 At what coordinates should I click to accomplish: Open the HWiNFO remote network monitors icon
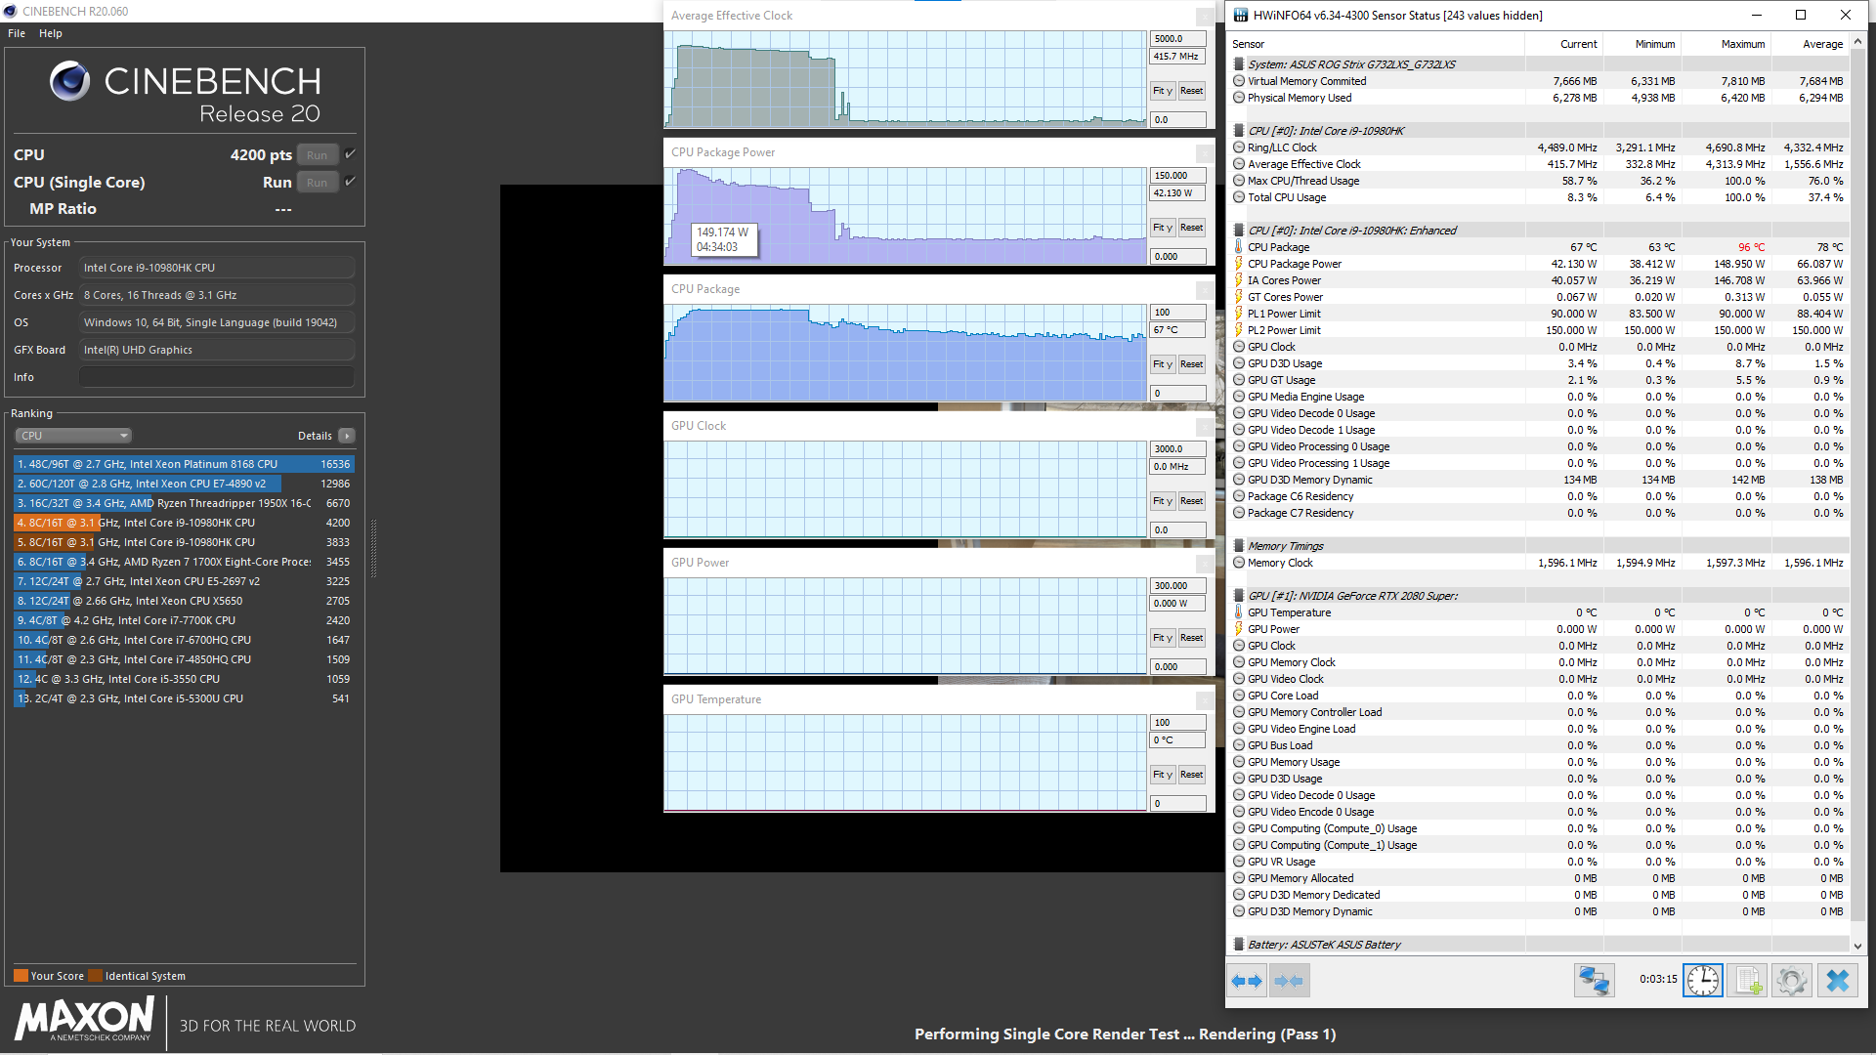tap(1594, 981)
